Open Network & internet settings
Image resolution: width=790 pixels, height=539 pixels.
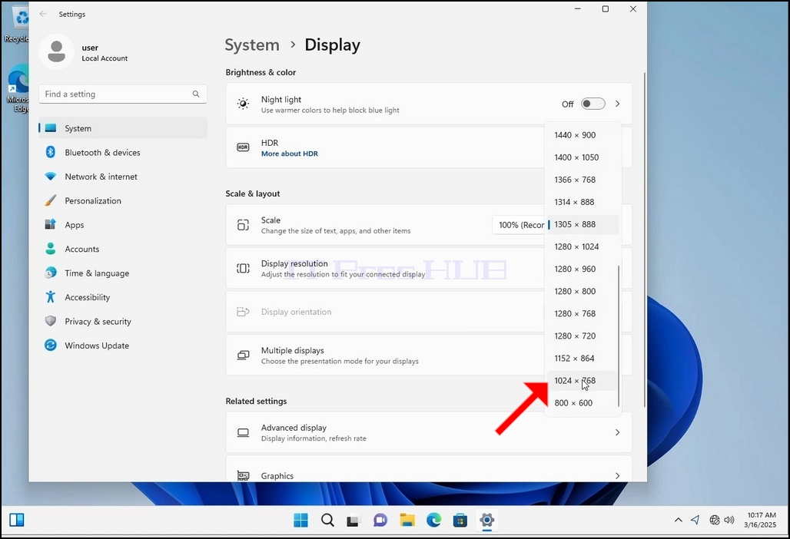[123, 177]
